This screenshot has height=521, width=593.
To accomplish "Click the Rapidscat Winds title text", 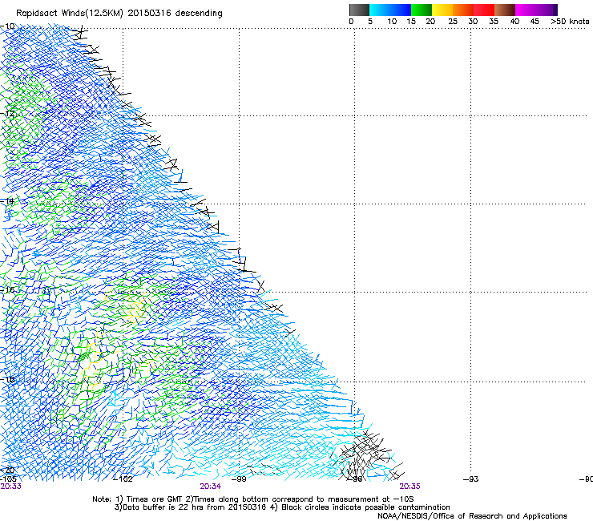I will (x=119, y=14).
